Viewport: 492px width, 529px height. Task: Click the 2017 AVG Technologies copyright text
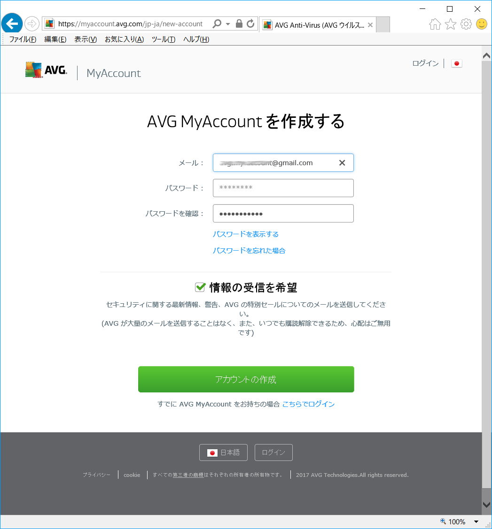click(x=352, y=475)
